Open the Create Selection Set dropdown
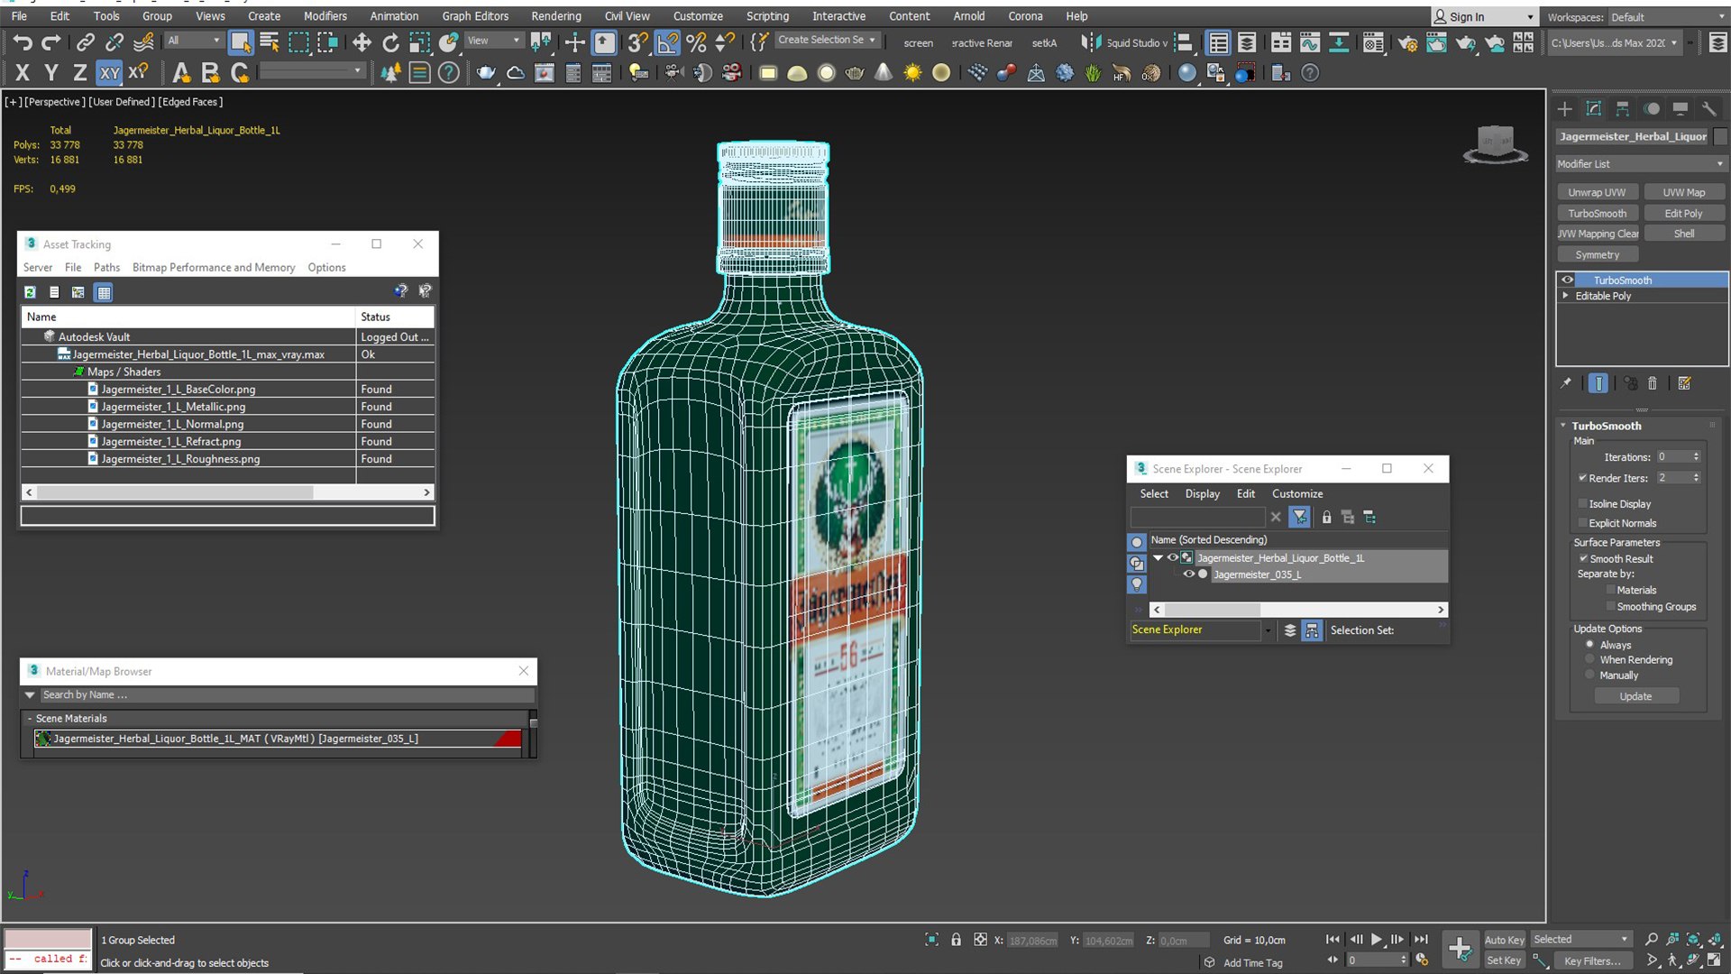This screenshot has height=974, width=1731. coord(827,41)
